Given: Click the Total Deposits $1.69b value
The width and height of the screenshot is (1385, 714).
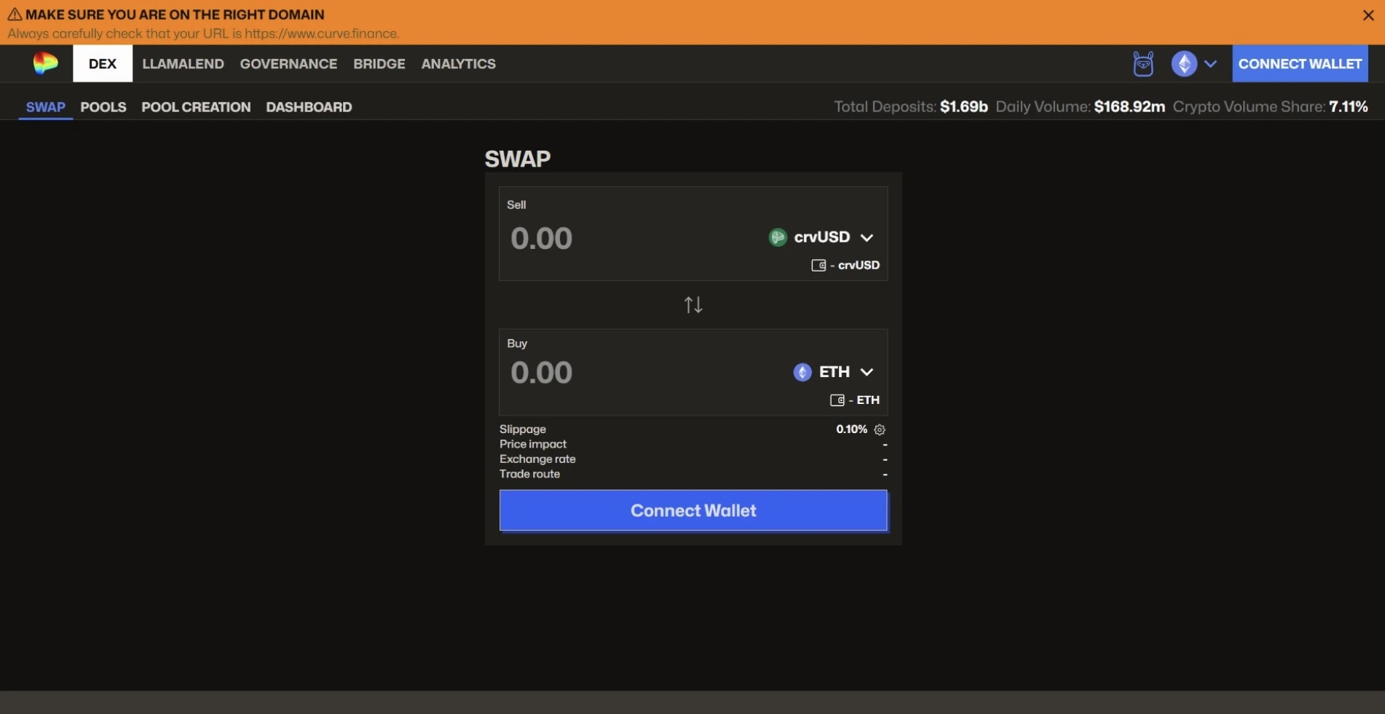Looking at the screenshot, I should 963,107.
